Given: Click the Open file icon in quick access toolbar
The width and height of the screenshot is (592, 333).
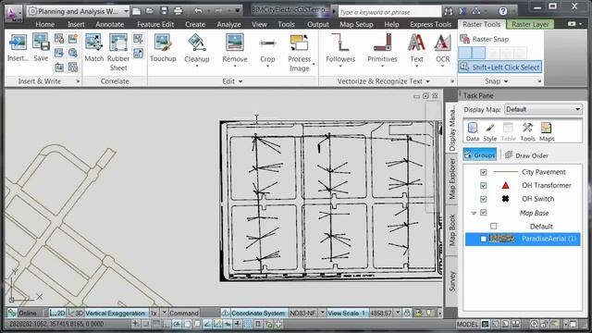Looking at the screenshot, I should pyautogui.click(x=150, y=10).
